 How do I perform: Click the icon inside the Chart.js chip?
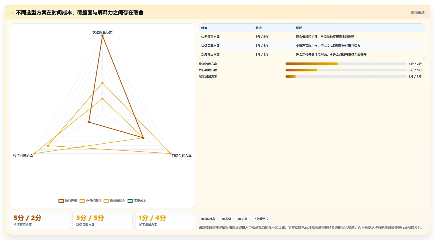coord(203,219)
